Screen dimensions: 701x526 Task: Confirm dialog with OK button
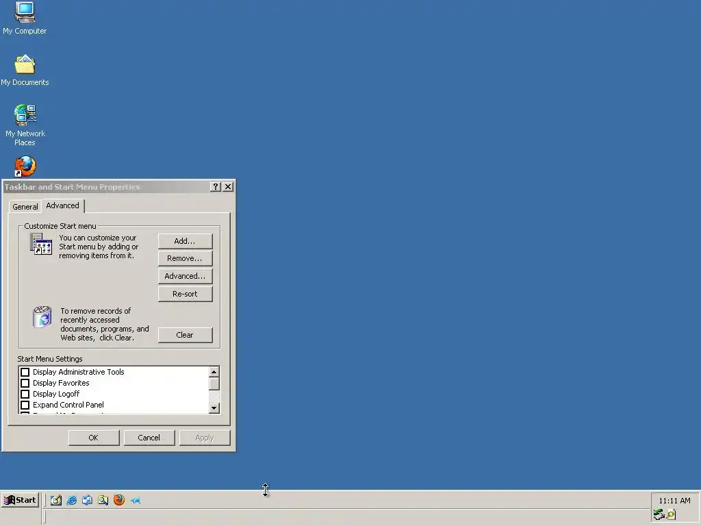pos(94,438)
